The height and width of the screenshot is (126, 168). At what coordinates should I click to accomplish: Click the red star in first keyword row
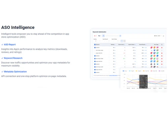click(x=162, y=48)
